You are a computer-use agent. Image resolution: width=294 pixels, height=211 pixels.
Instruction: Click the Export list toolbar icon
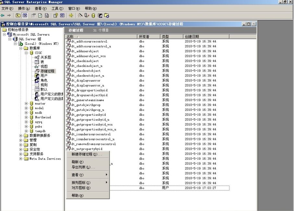click(x=47, y=16)
